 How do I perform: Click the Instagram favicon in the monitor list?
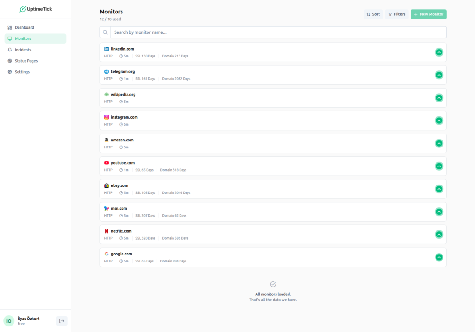(106, 117)
